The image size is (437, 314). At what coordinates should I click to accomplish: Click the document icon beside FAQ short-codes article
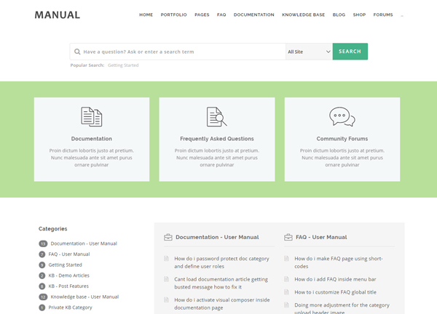point(287,259)
